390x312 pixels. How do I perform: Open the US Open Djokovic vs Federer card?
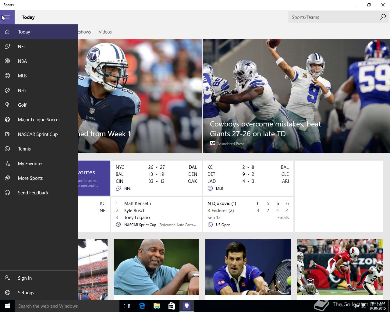248,214
